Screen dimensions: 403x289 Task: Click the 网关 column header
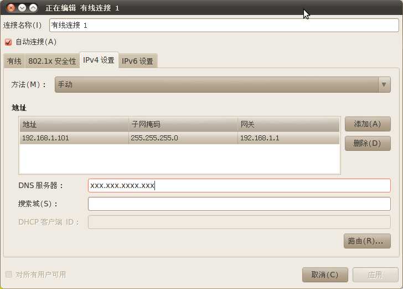point(288,124)
